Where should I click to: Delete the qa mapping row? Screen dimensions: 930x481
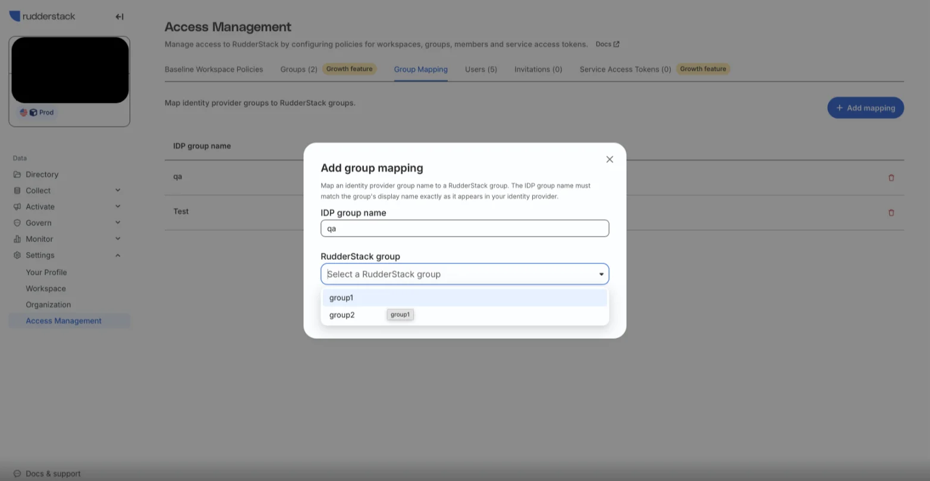[x=891, y=177]
